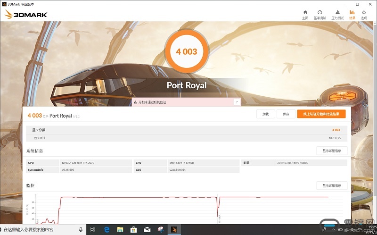The height and width of the screenshot is (235, 377).
Task: Expand hidden system tray icons arrow
Action: (x=334, y=230)
